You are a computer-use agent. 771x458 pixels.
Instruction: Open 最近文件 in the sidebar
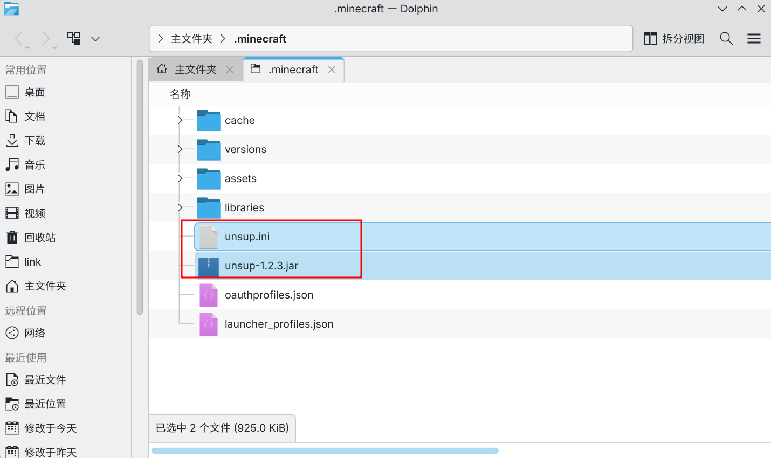tap(36, 380)
